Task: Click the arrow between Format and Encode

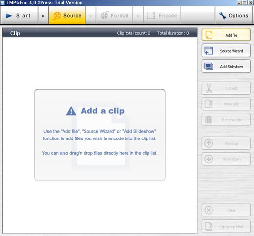Action: (138, 16)
